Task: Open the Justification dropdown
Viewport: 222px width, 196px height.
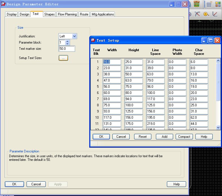Action: 74,36
